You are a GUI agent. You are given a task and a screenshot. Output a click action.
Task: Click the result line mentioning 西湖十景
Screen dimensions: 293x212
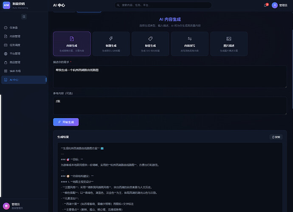98,204
